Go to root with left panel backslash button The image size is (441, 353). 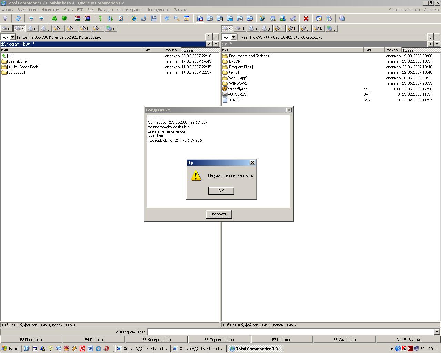click(x=209, y=37)
